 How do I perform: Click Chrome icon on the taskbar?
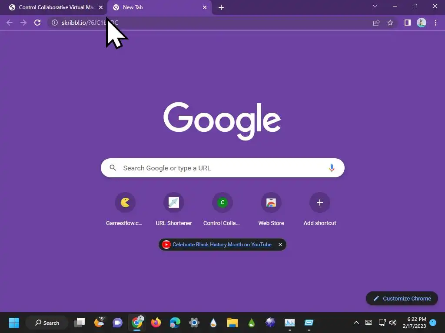point(137,323)
